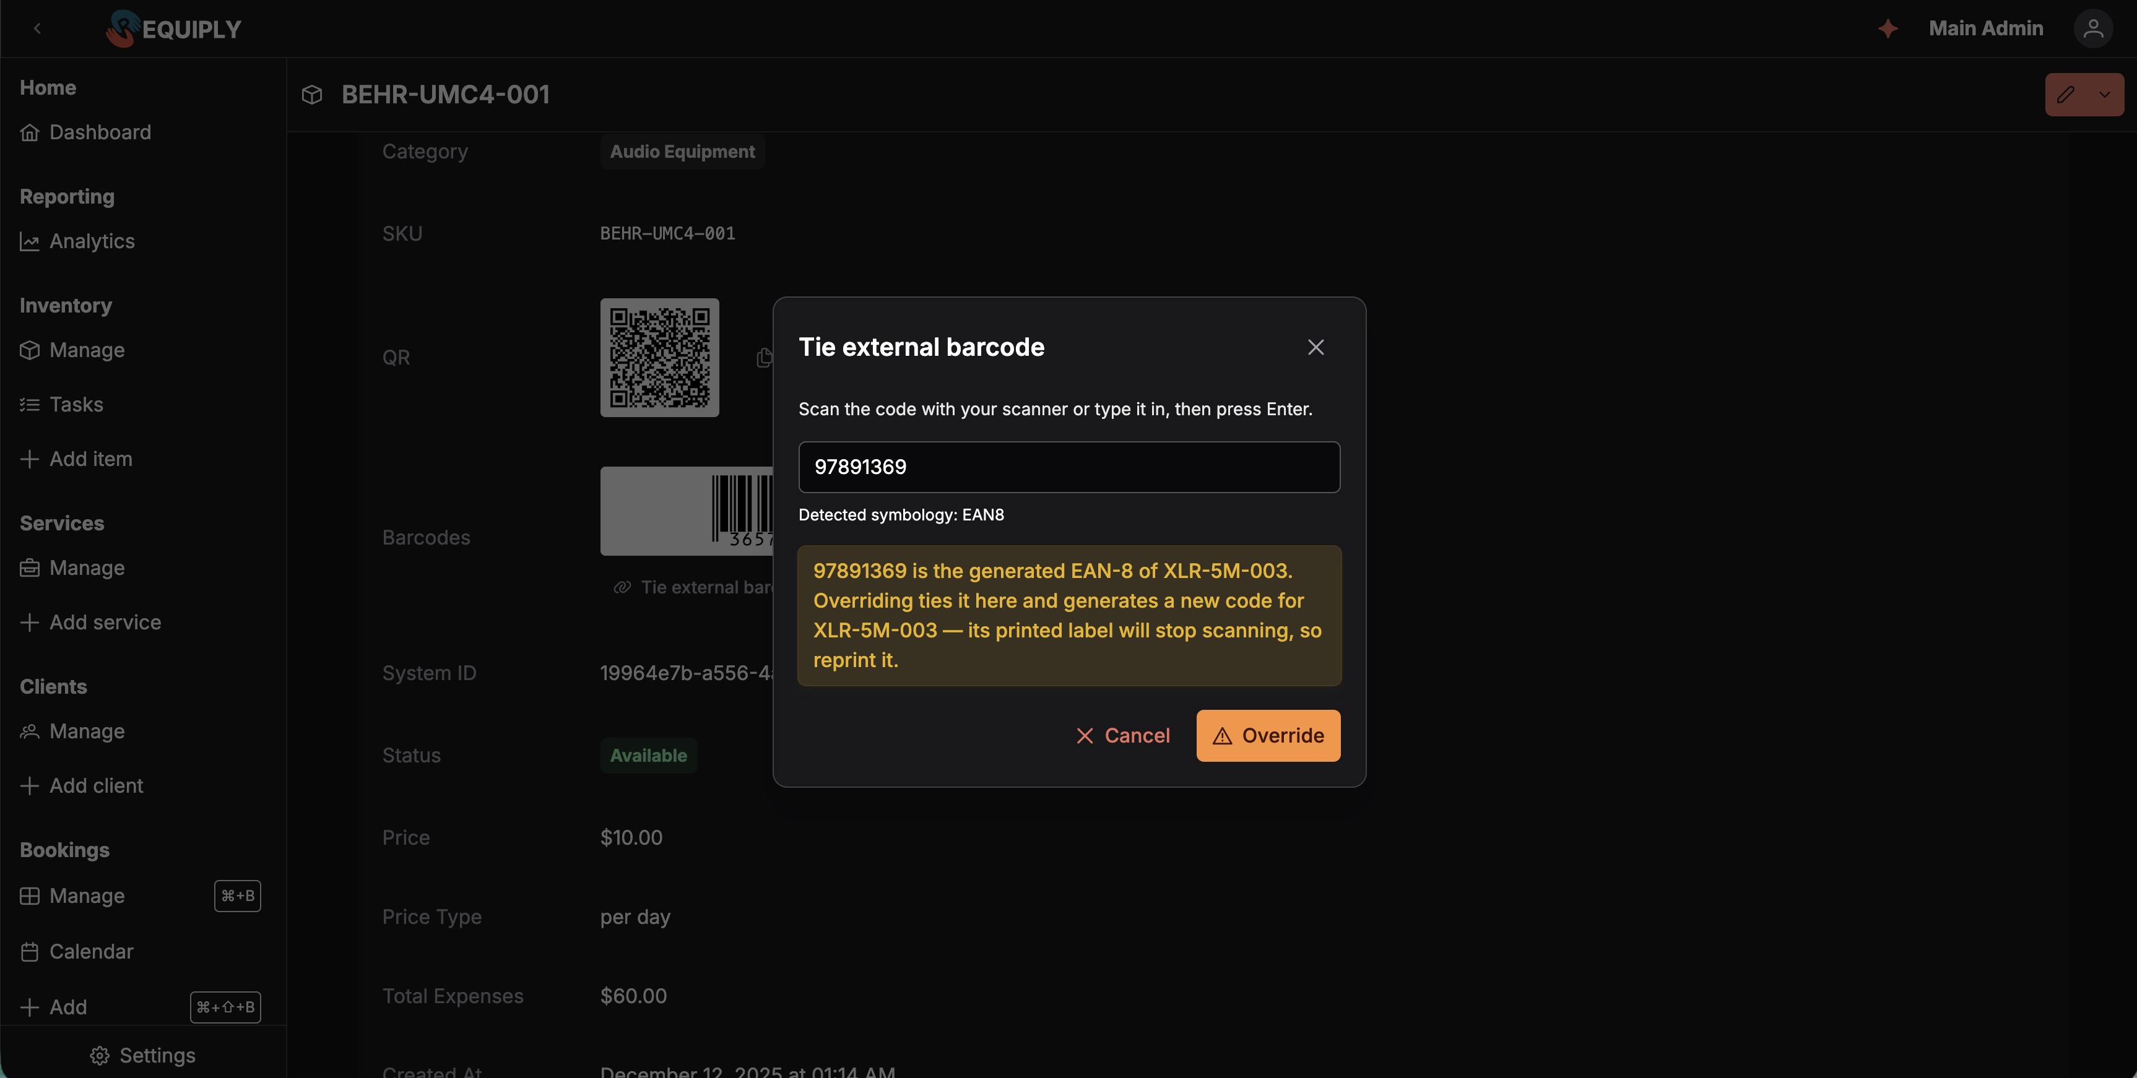Click the Tasks checklist icon
The image size is (2137, 1078).
30,405
